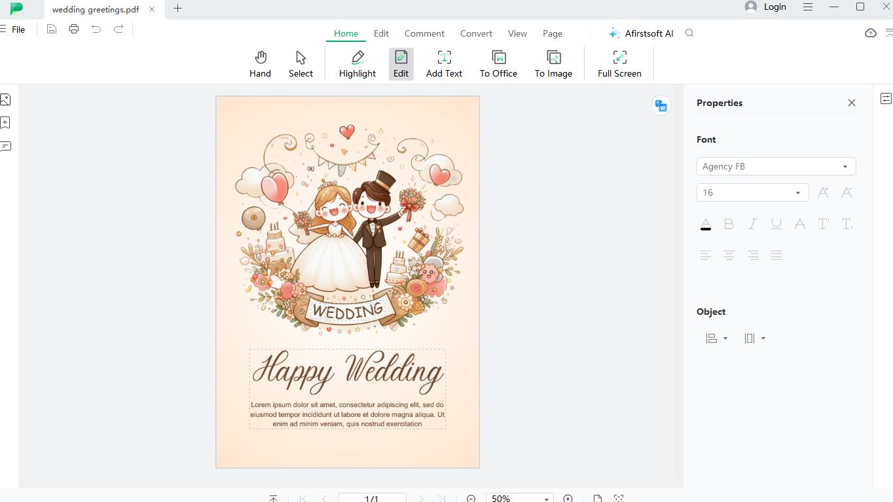The height and width of the screenshot is (502, 893).
Task: Click the fit-to-screen icon in bottom bar
Action: (x=619, y=499)
